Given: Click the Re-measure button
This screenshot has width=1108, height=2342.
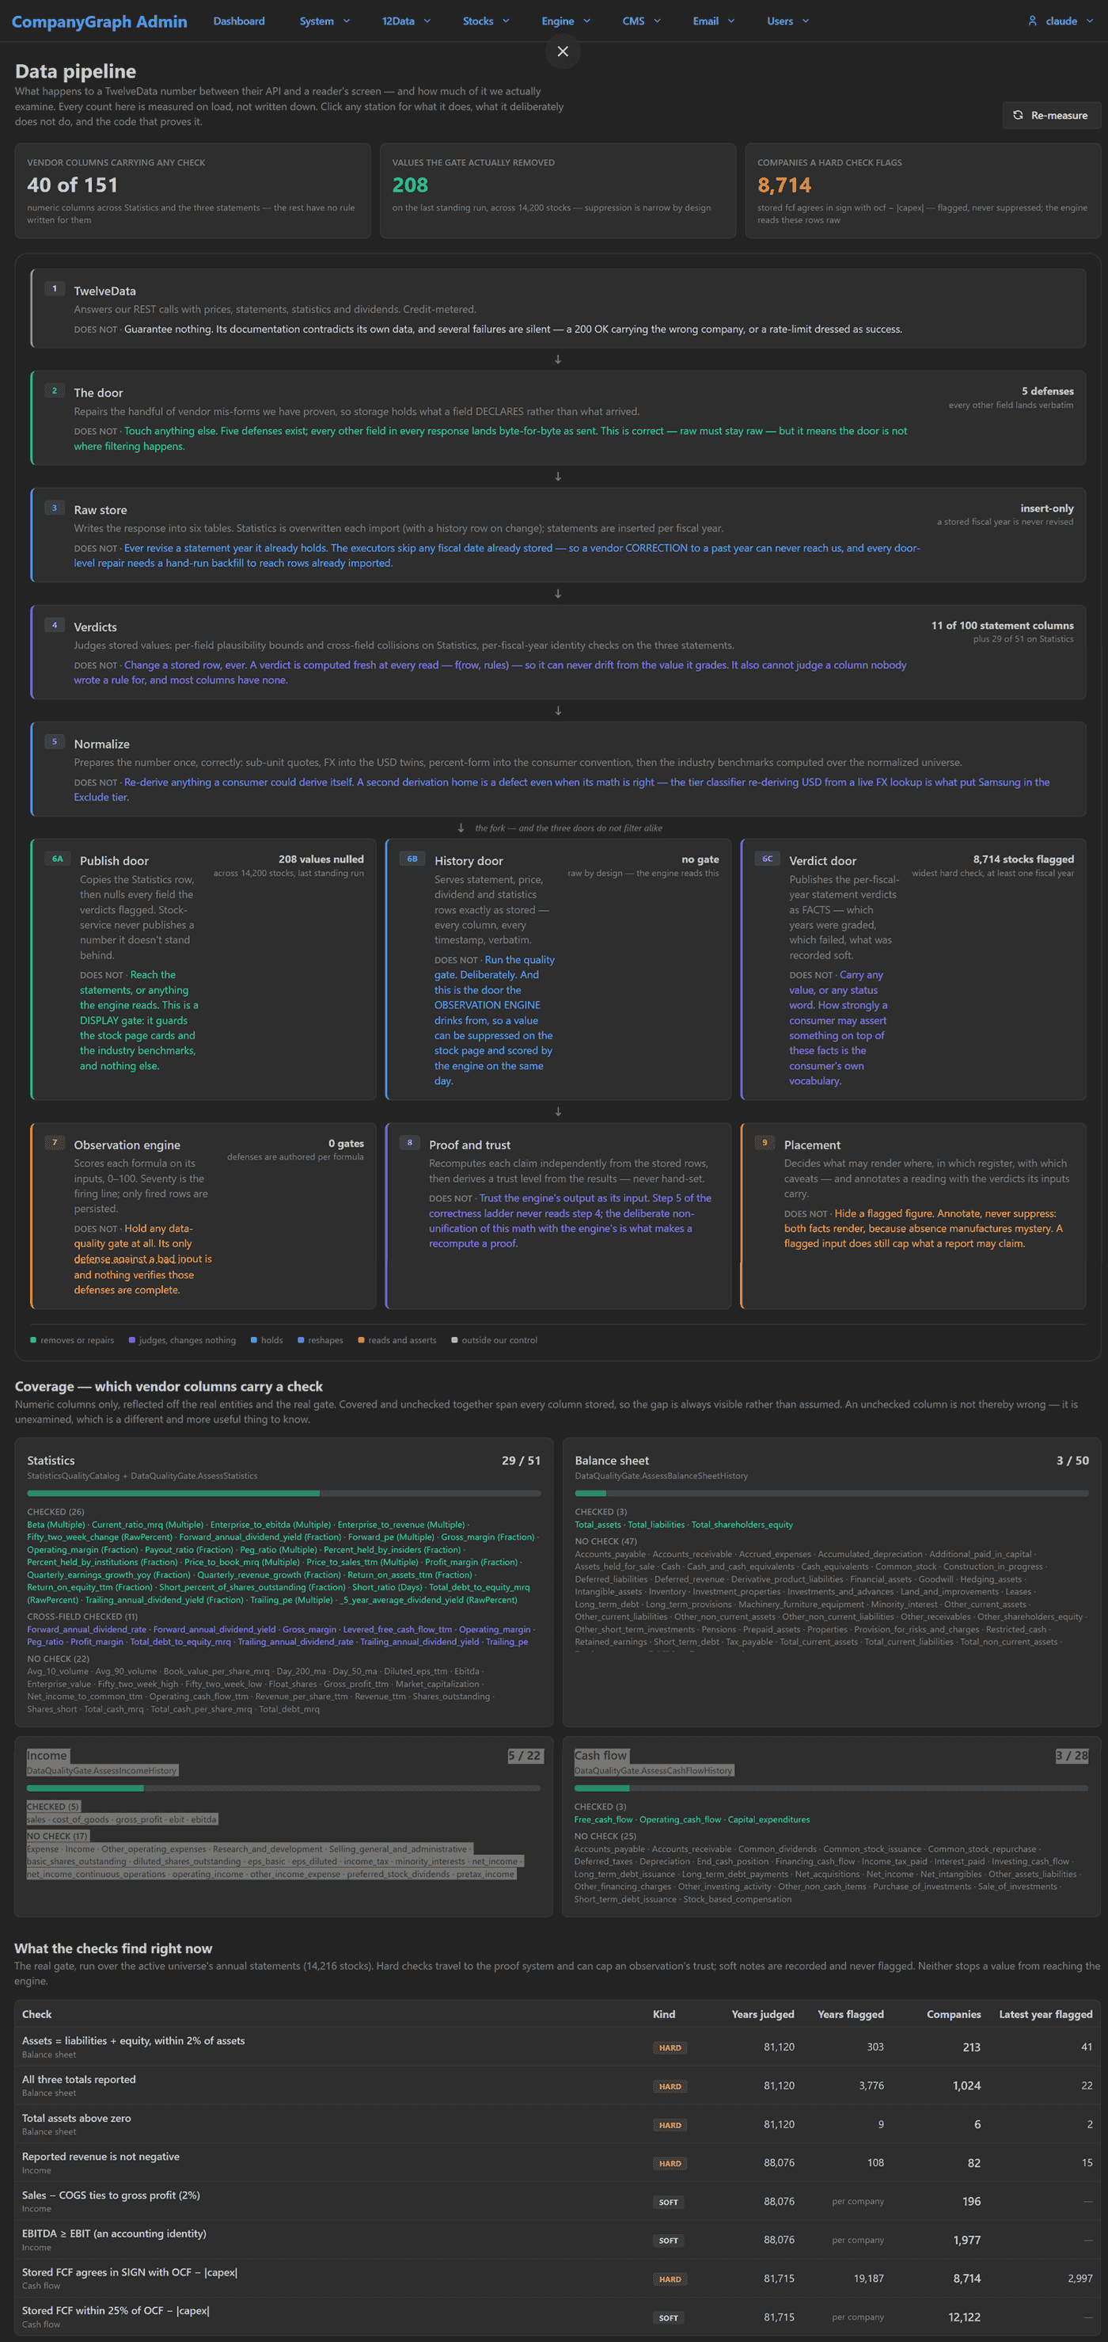Looking at the screenshot, I should point(1052,116).
